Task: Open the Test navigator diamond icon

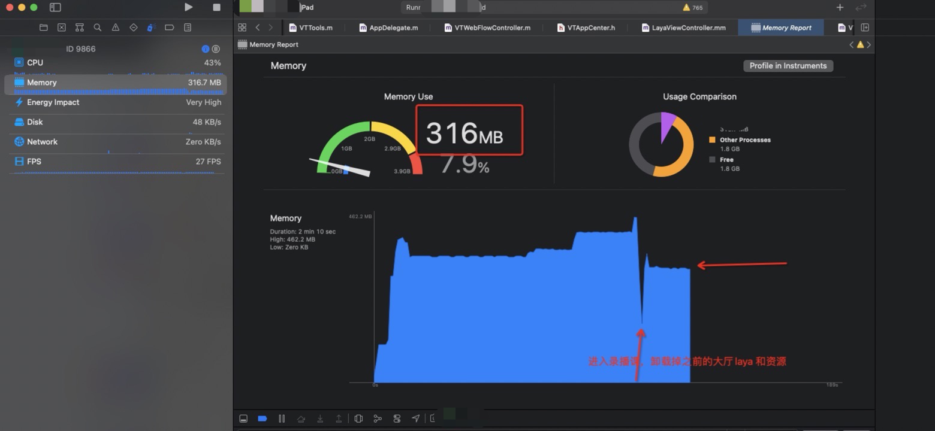Action: [x=133, y=28]
